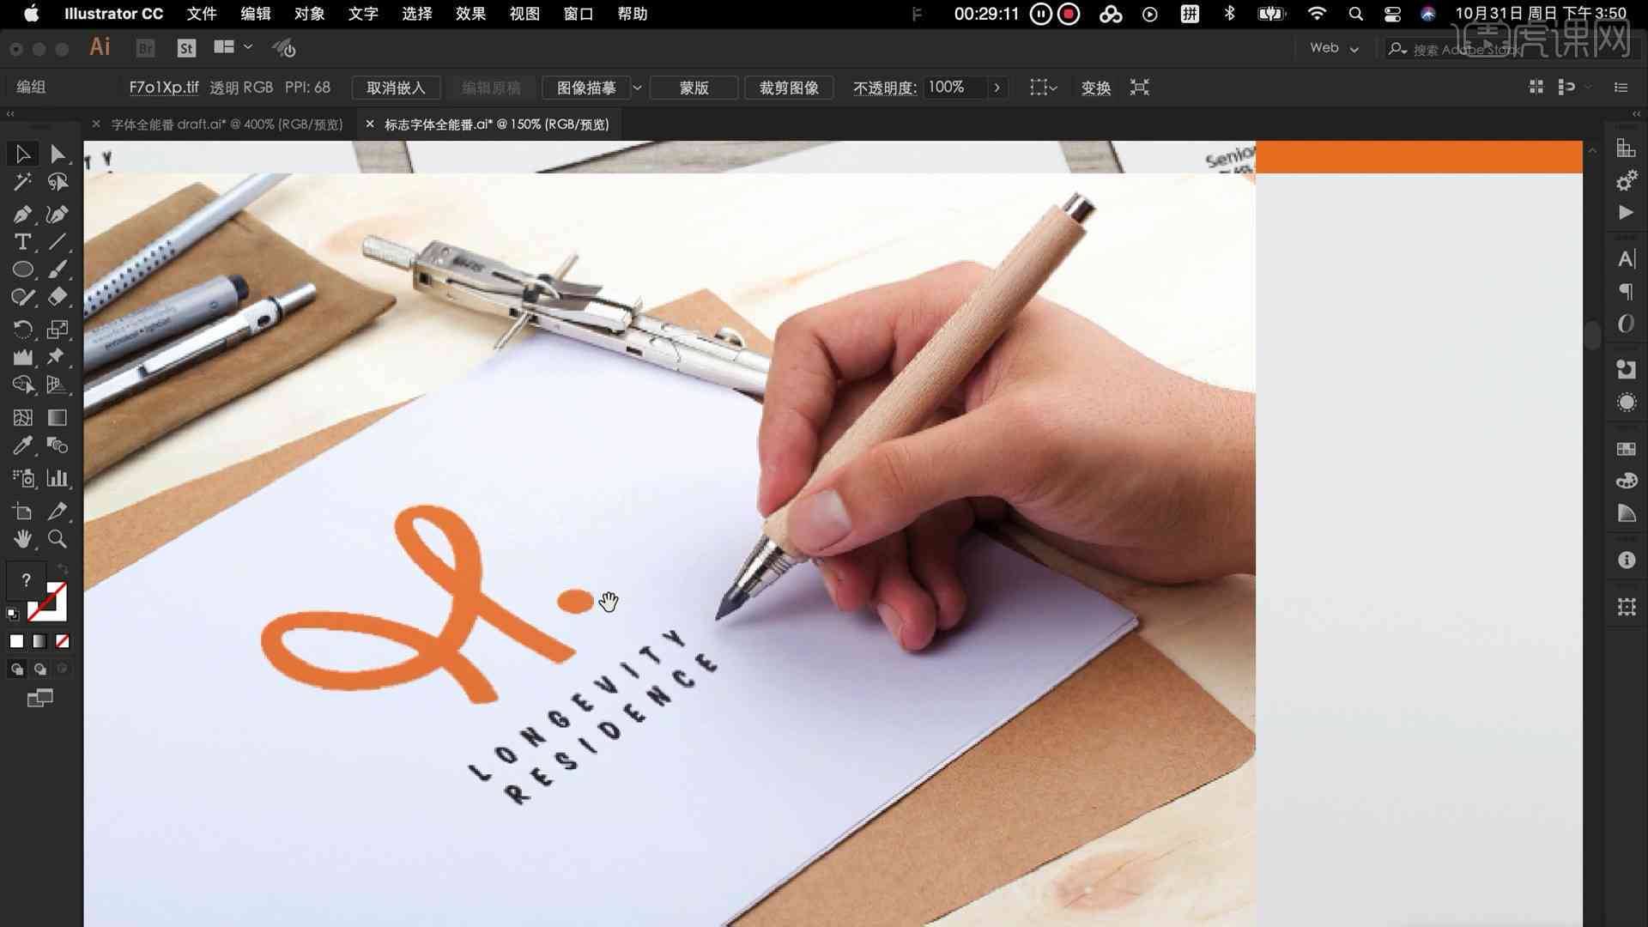Open the 效果 menu in menu bar
Image resolution: width=1648 pixels, height=927 pixels.
(473, 13)
